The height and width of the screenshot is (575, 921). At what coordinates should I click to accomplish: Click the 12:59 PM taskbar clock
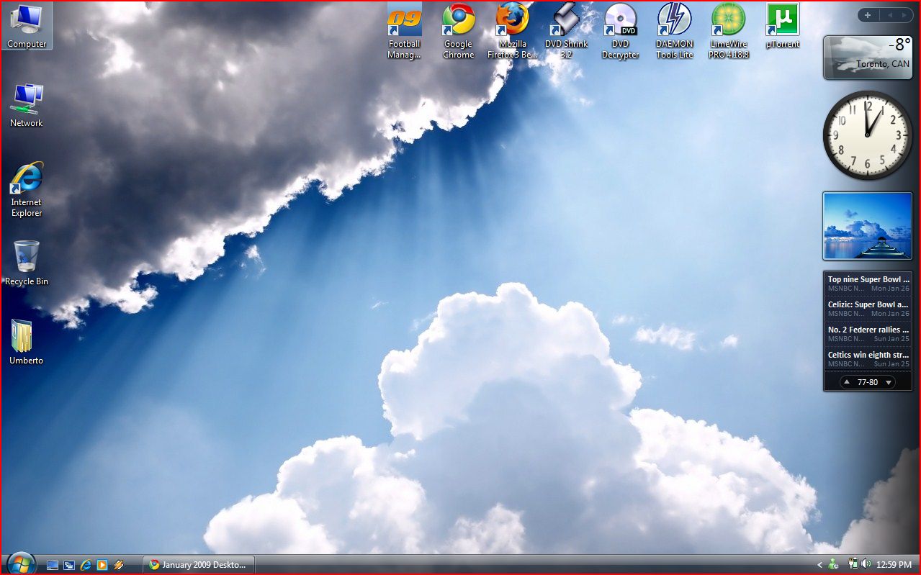[x=894, y=565]
